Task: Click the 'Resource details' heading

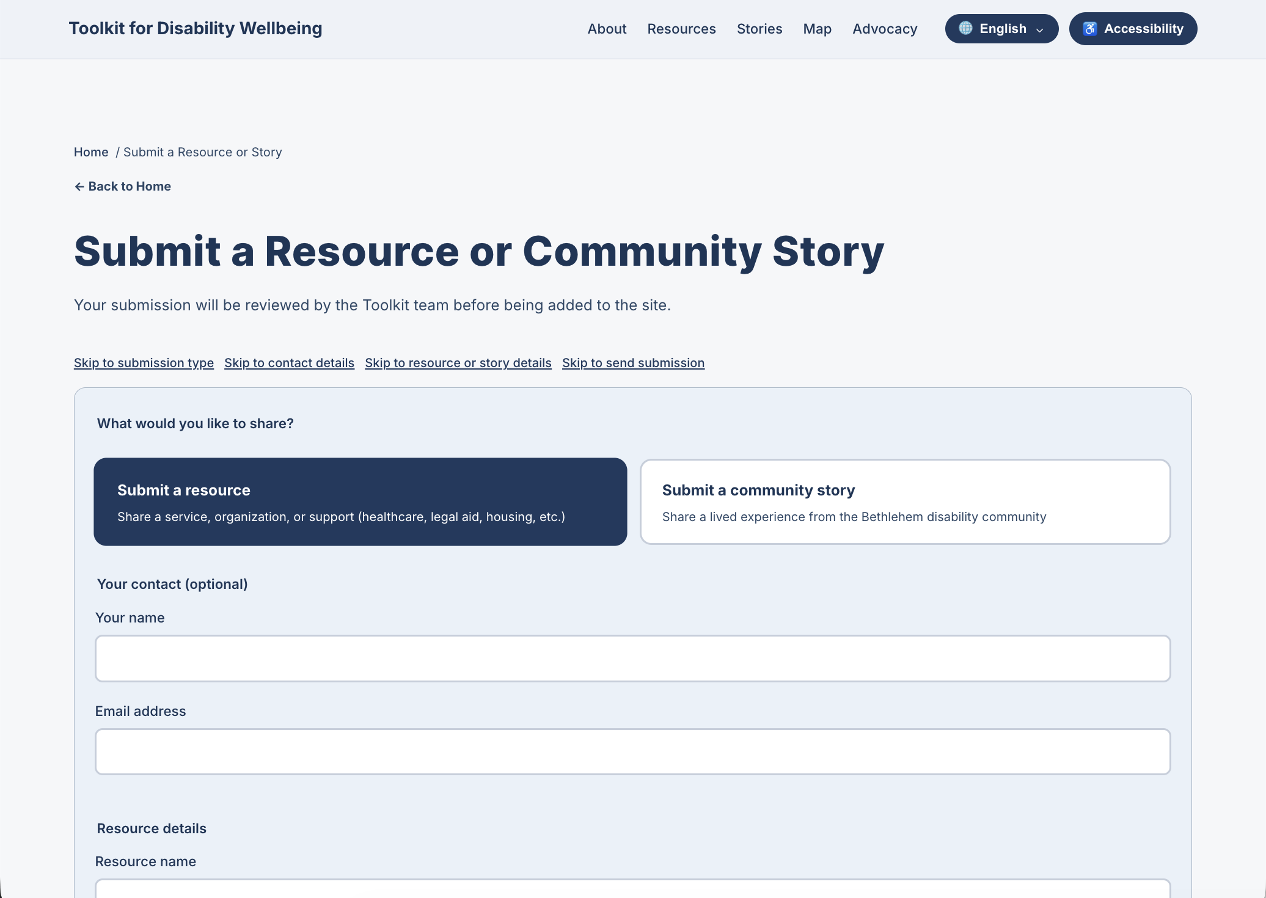Action: point(152,828)
